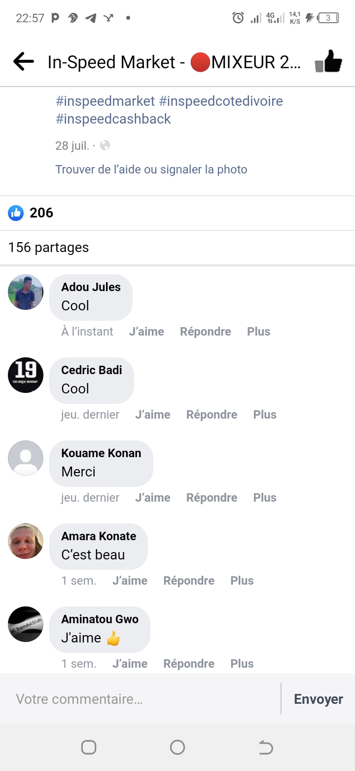Toggle J'aime on Kouame Konan's comment
The image size is (355, 771).
pos(153,498)
